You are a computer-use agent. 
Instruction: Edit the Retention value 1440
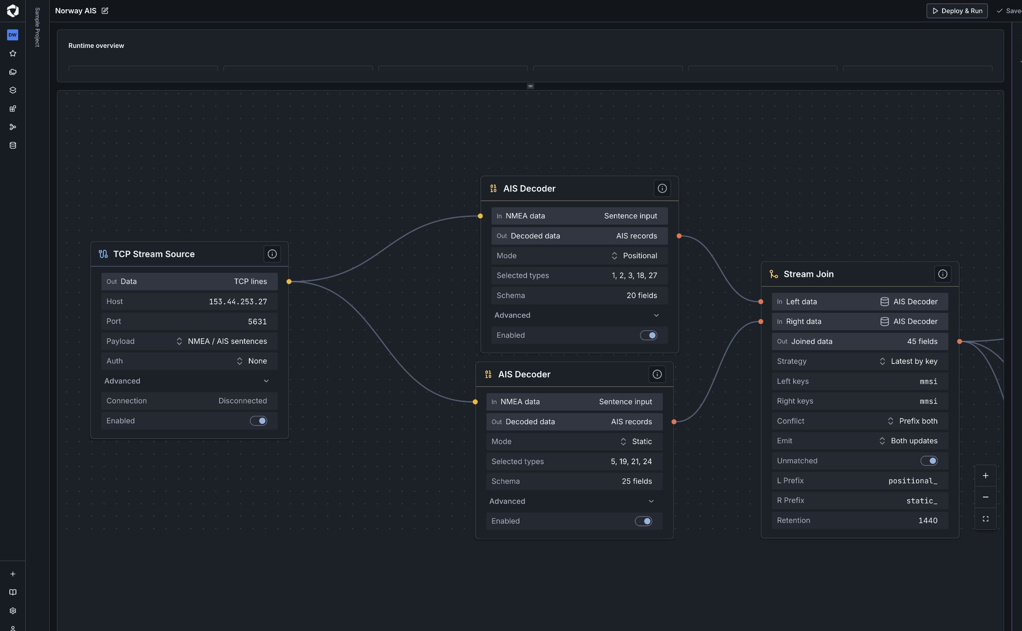pyautogui.click(x=860, y=521)
